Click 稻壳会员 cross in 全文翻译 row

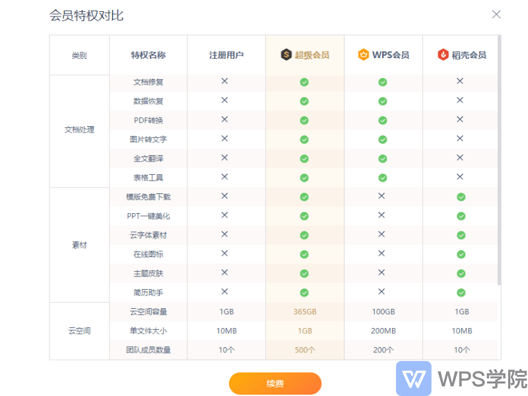coord(460,158)
